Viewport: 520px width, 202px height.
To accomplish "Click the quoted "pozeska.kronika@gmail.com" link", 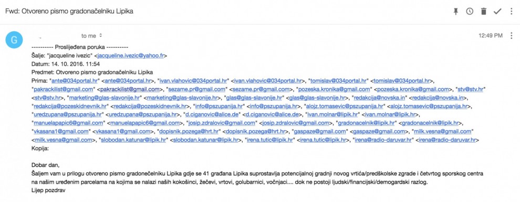I will point(334,89).
